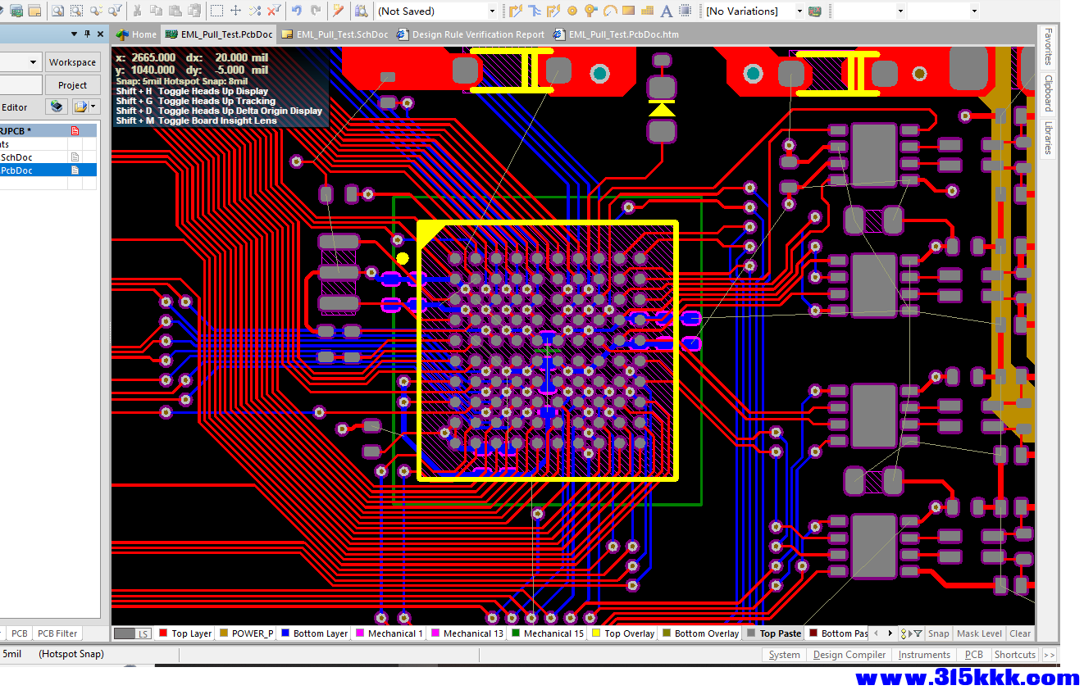Select the Place Pad tool
The width and height of the screenshot is (1084, 690).
click(572, 11)
